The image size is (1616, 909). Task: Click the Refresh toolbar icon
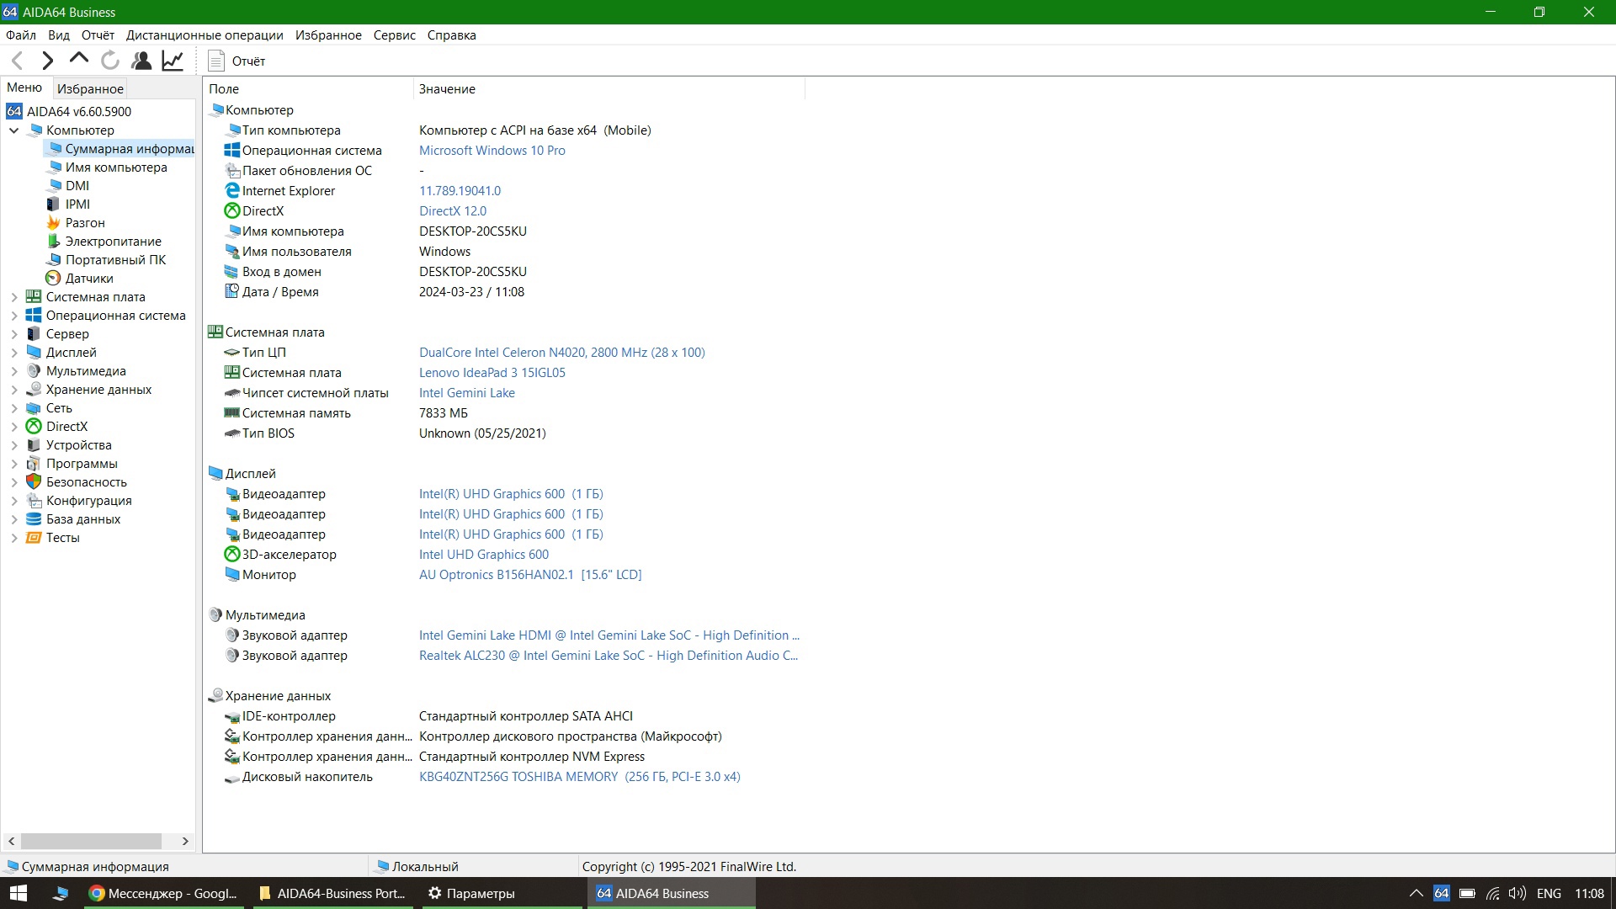109,61
